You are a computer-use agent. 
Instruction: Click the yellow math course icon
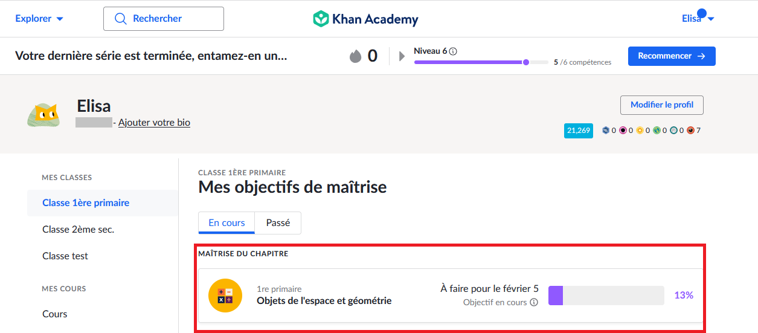coord(225,296)
